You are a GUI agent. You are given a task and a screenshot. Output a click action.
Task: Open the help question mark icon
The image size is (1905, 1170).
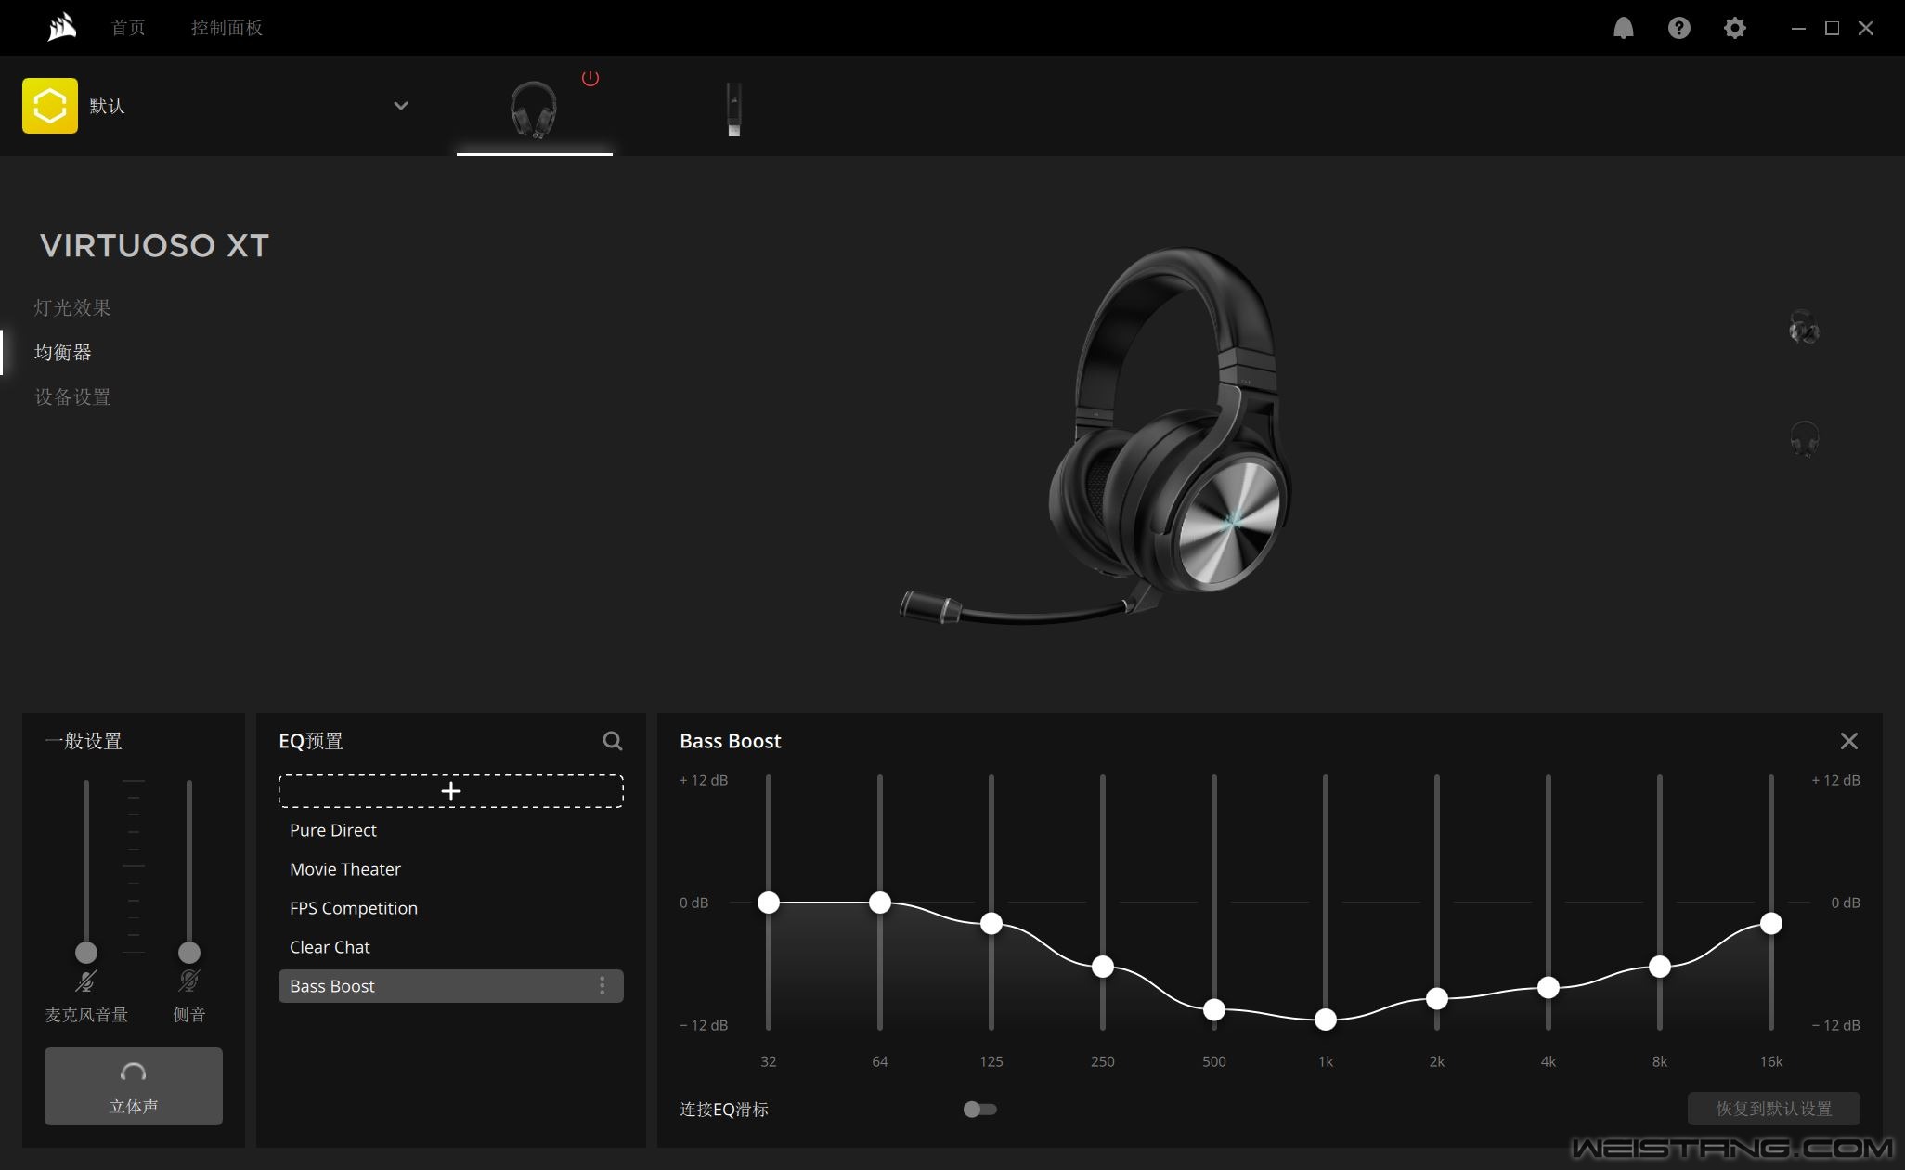(x=1678, y=28)
